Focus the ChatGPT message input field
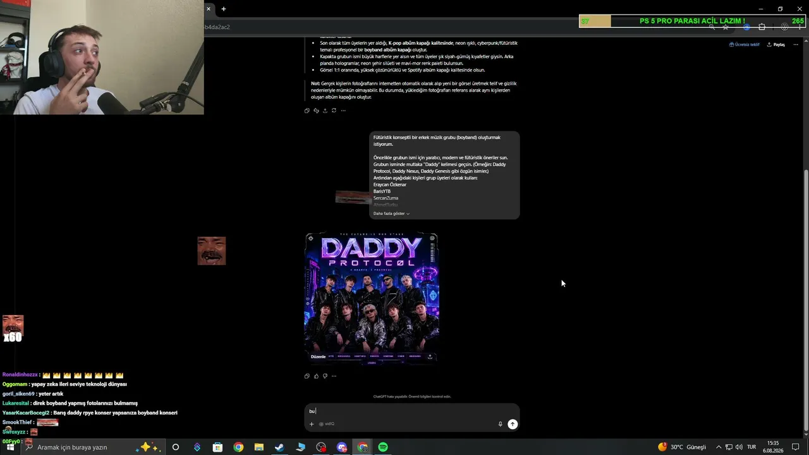 [411, 411]
